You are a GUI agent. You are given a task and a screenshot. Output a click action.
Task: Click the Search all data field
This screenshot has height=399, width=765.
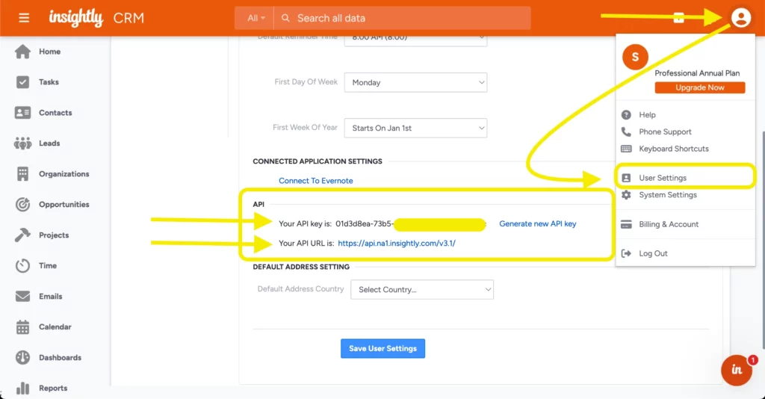(x=402, y=18)
